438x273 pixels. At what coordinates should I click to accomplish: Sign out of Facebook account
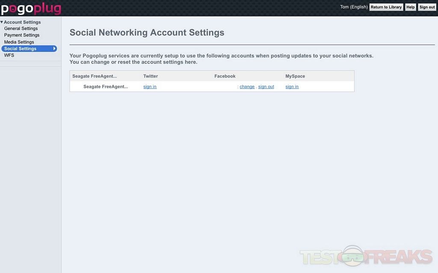266,87
